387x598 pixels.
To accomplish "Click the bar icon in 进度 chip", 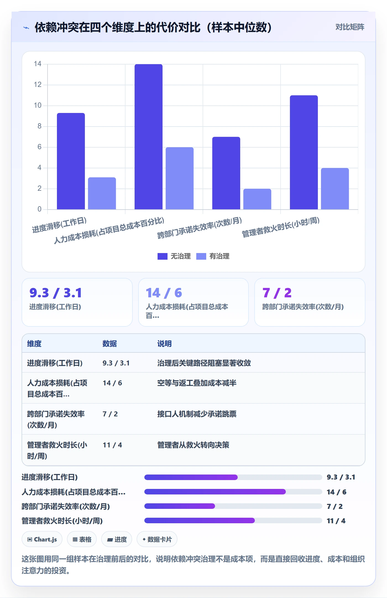I will tap(110, 540).
